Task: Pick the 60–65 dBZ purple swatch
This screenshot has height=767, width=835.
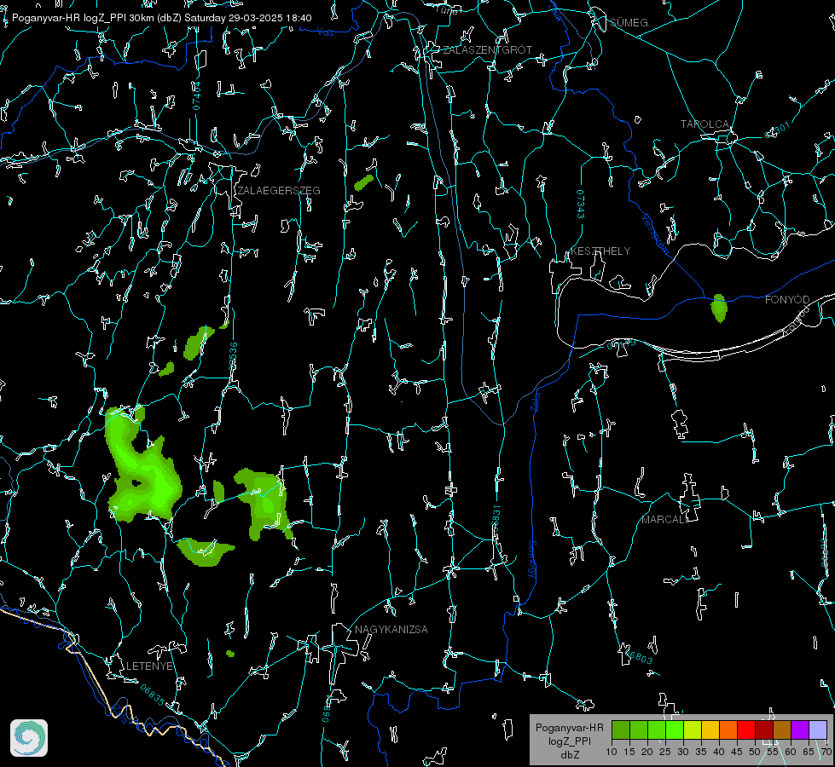Action: pyautogui.click(x=800, y=730)
